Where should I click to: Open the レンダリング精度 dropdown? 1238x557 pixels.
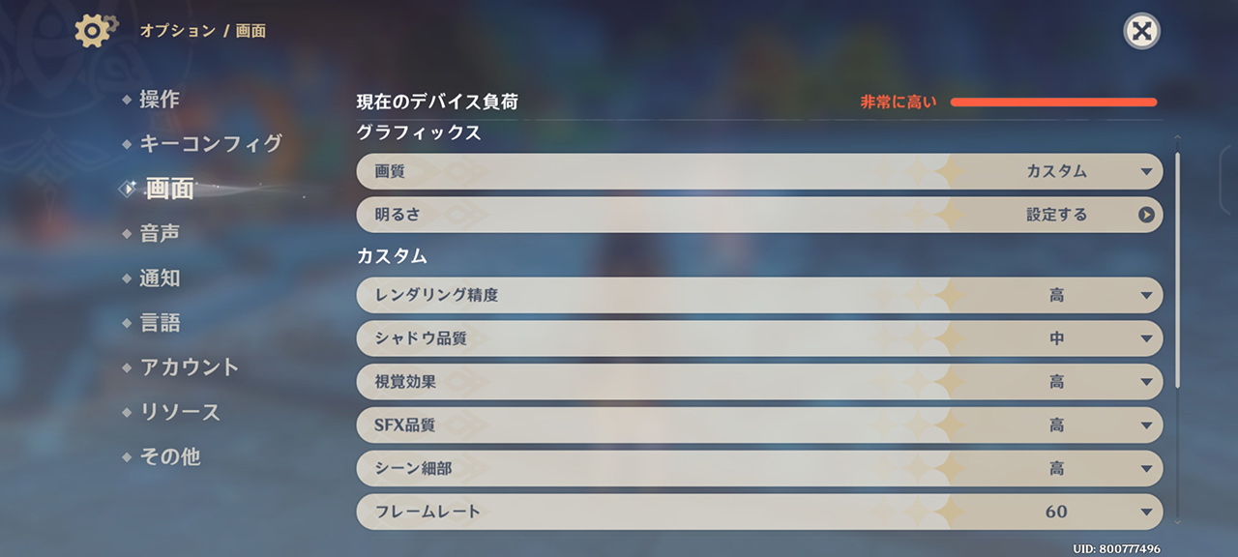[x=759, y=295]
